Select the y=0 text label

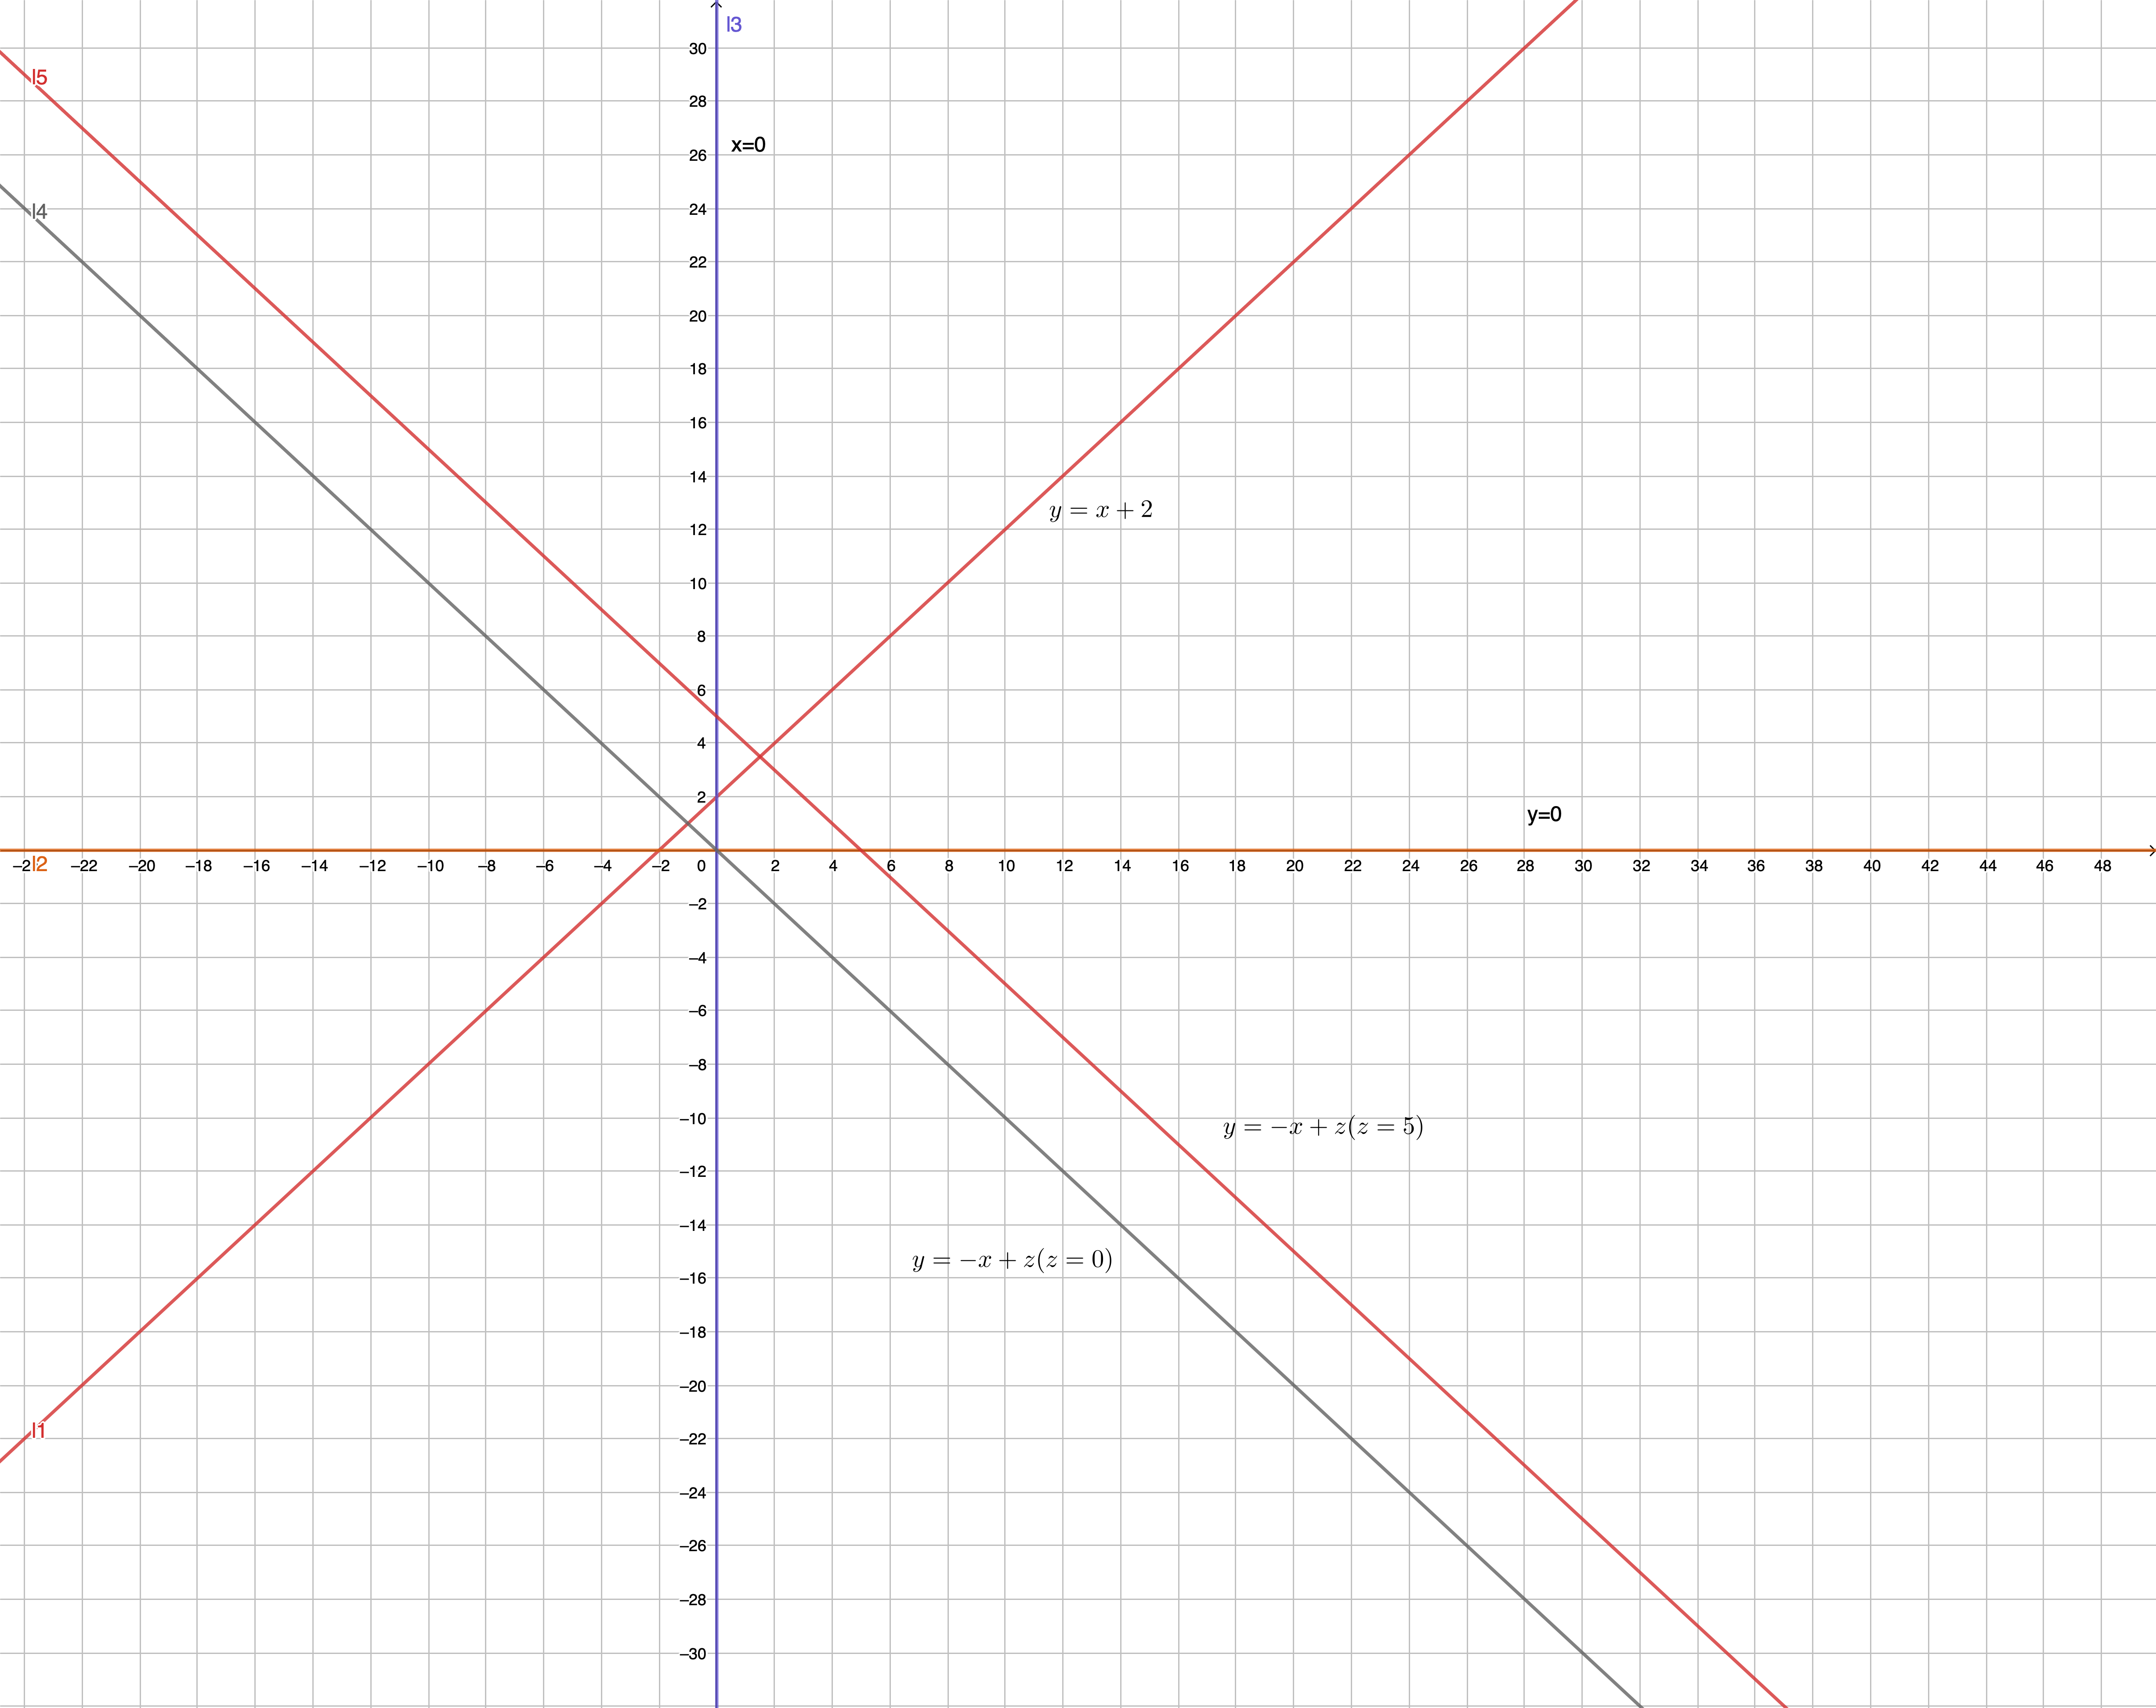coord(1543,815)
